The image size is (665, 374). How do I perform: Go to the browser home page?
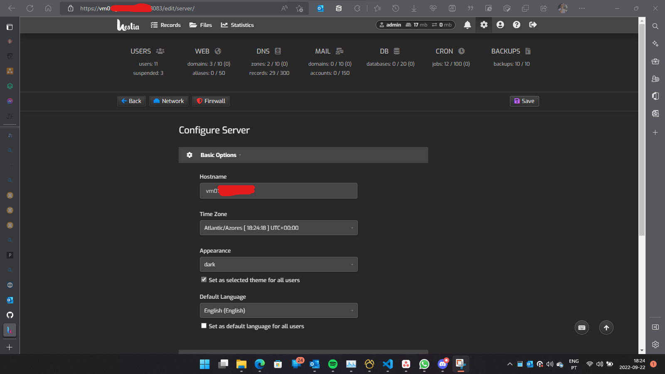coord(48,8)
